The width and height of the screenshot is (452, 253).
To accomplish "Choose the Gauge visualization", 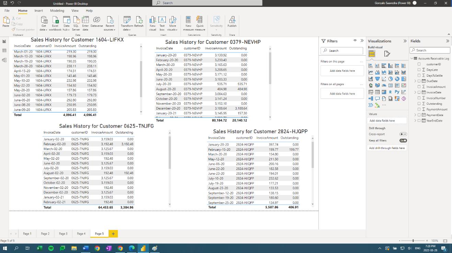I will coord(384,85).
